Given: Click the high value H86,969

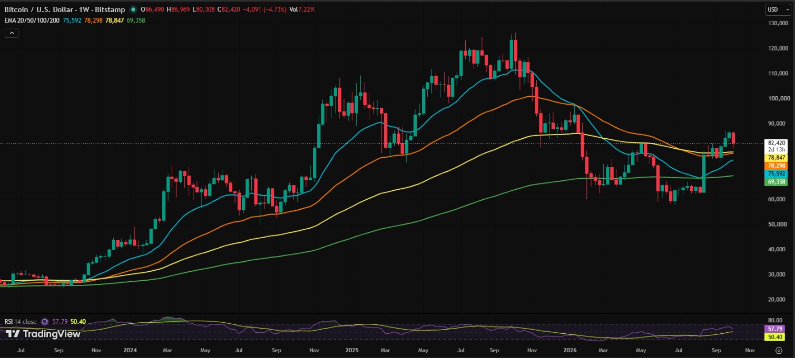Looking at the screenshot, I should point(179,9).
